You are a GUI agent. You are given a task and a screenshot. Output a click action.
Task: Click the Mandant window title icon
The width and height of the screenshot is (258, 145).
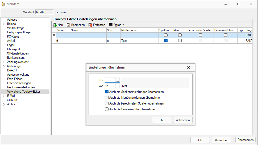[x=3, y=4]
